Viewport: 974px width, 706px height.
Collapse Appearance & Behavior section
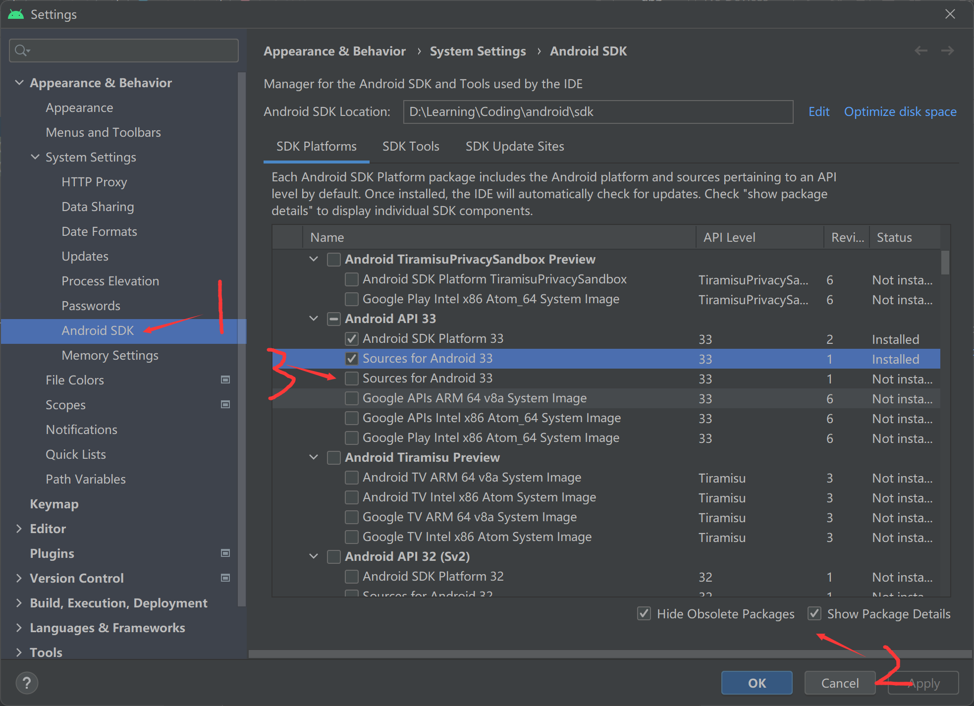pyautogui.click(x=19, y=83)
